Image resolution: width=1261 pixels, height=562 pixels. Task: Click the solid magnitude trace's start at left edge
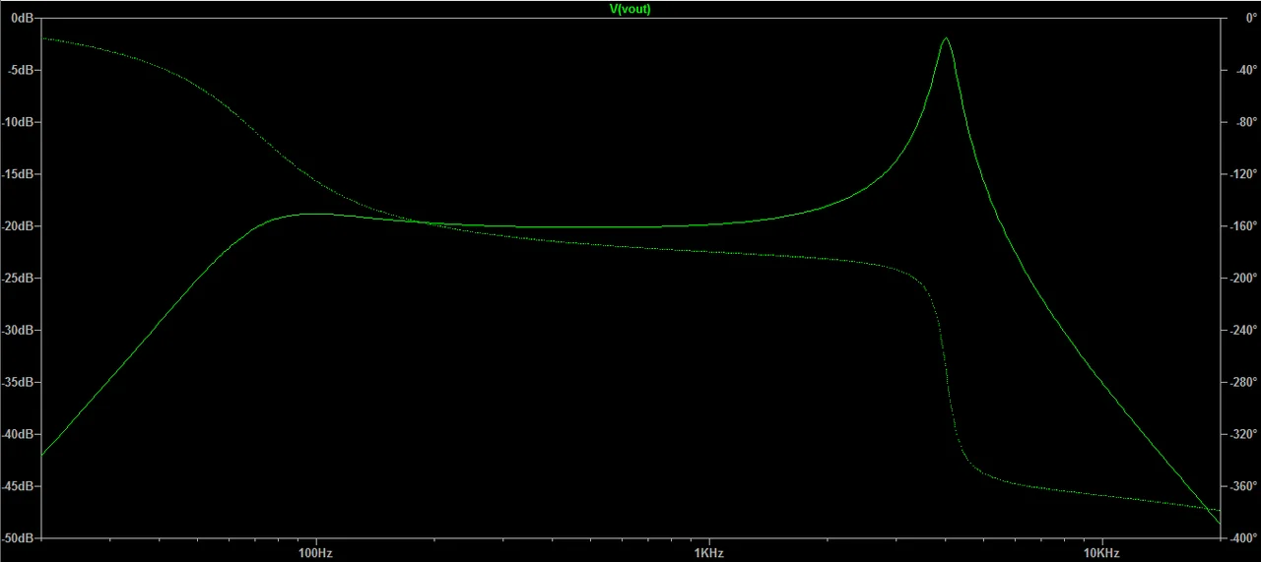pos(44,454)
